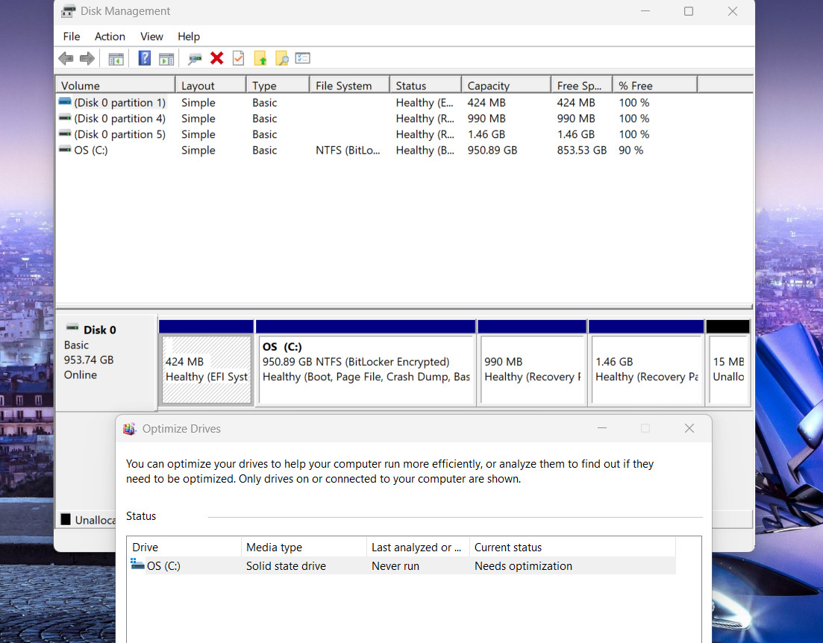Click drive icon of Disk 0 partition 1 row
The image size is (823, 643).
[65, 101]
